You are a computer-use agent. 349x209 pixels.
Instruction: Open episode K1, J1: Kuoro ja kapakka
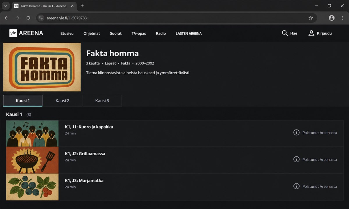click(x=89, y=127)
